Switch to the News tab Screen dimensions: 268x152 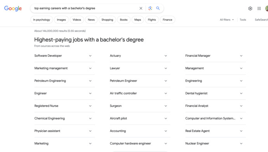click(91, 20)
